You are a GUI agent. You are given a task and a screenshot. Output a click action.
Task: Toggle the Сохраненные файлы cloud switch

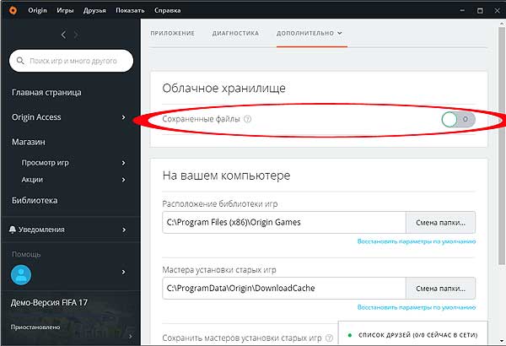point(458,120)
